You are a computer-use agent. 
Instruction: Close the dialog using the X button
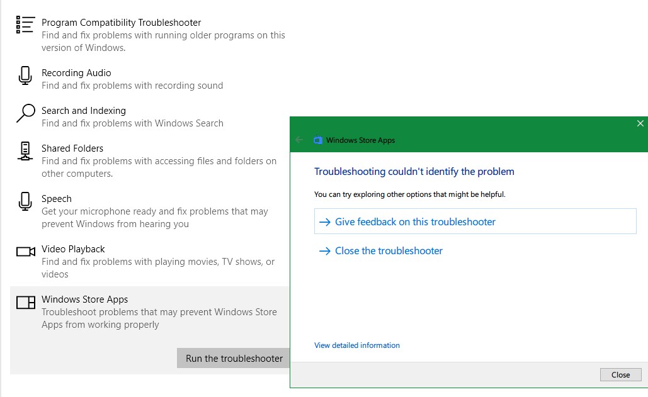pyautogui.click(x=640, y=123)
